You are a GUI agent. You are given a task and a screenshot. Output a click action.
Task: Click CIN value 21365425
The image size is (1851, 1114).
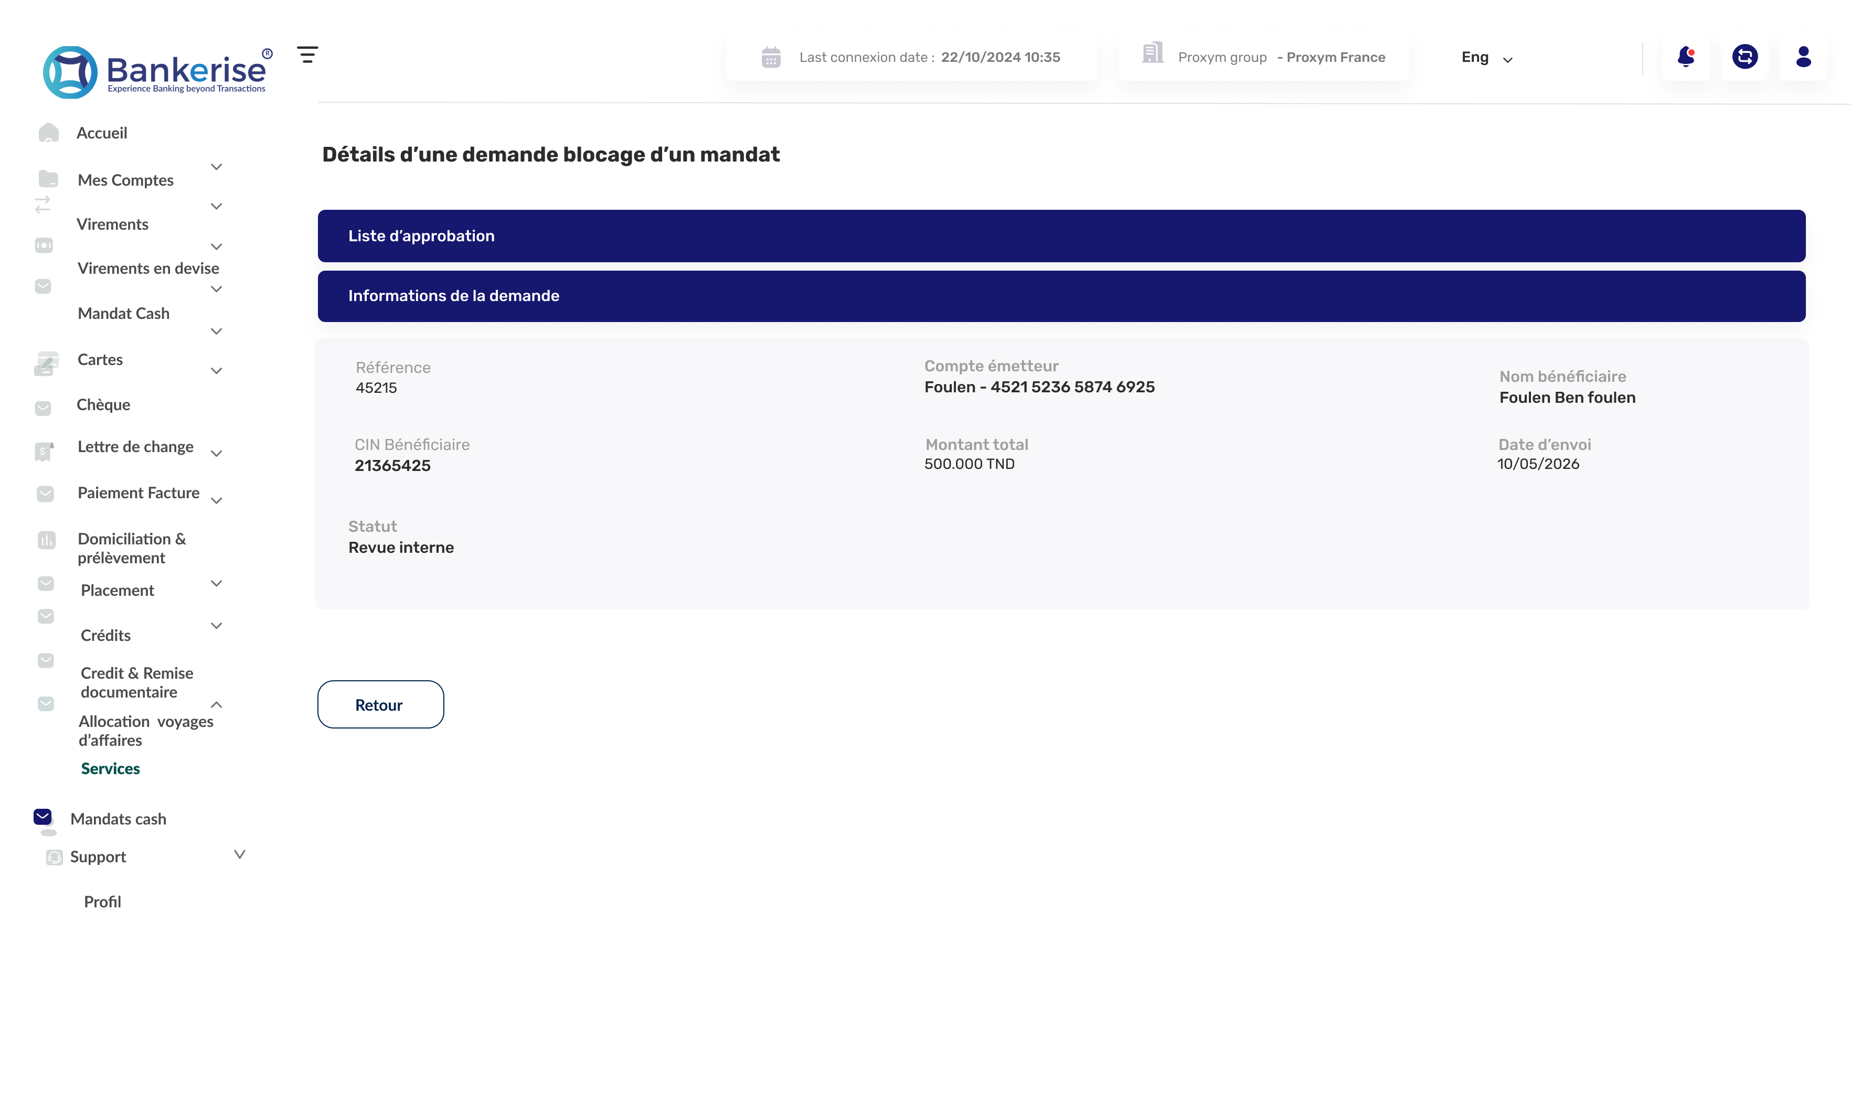tap(392, 465)
